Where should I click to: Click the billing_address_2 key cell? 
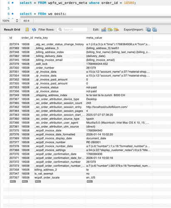pos(59,170)
